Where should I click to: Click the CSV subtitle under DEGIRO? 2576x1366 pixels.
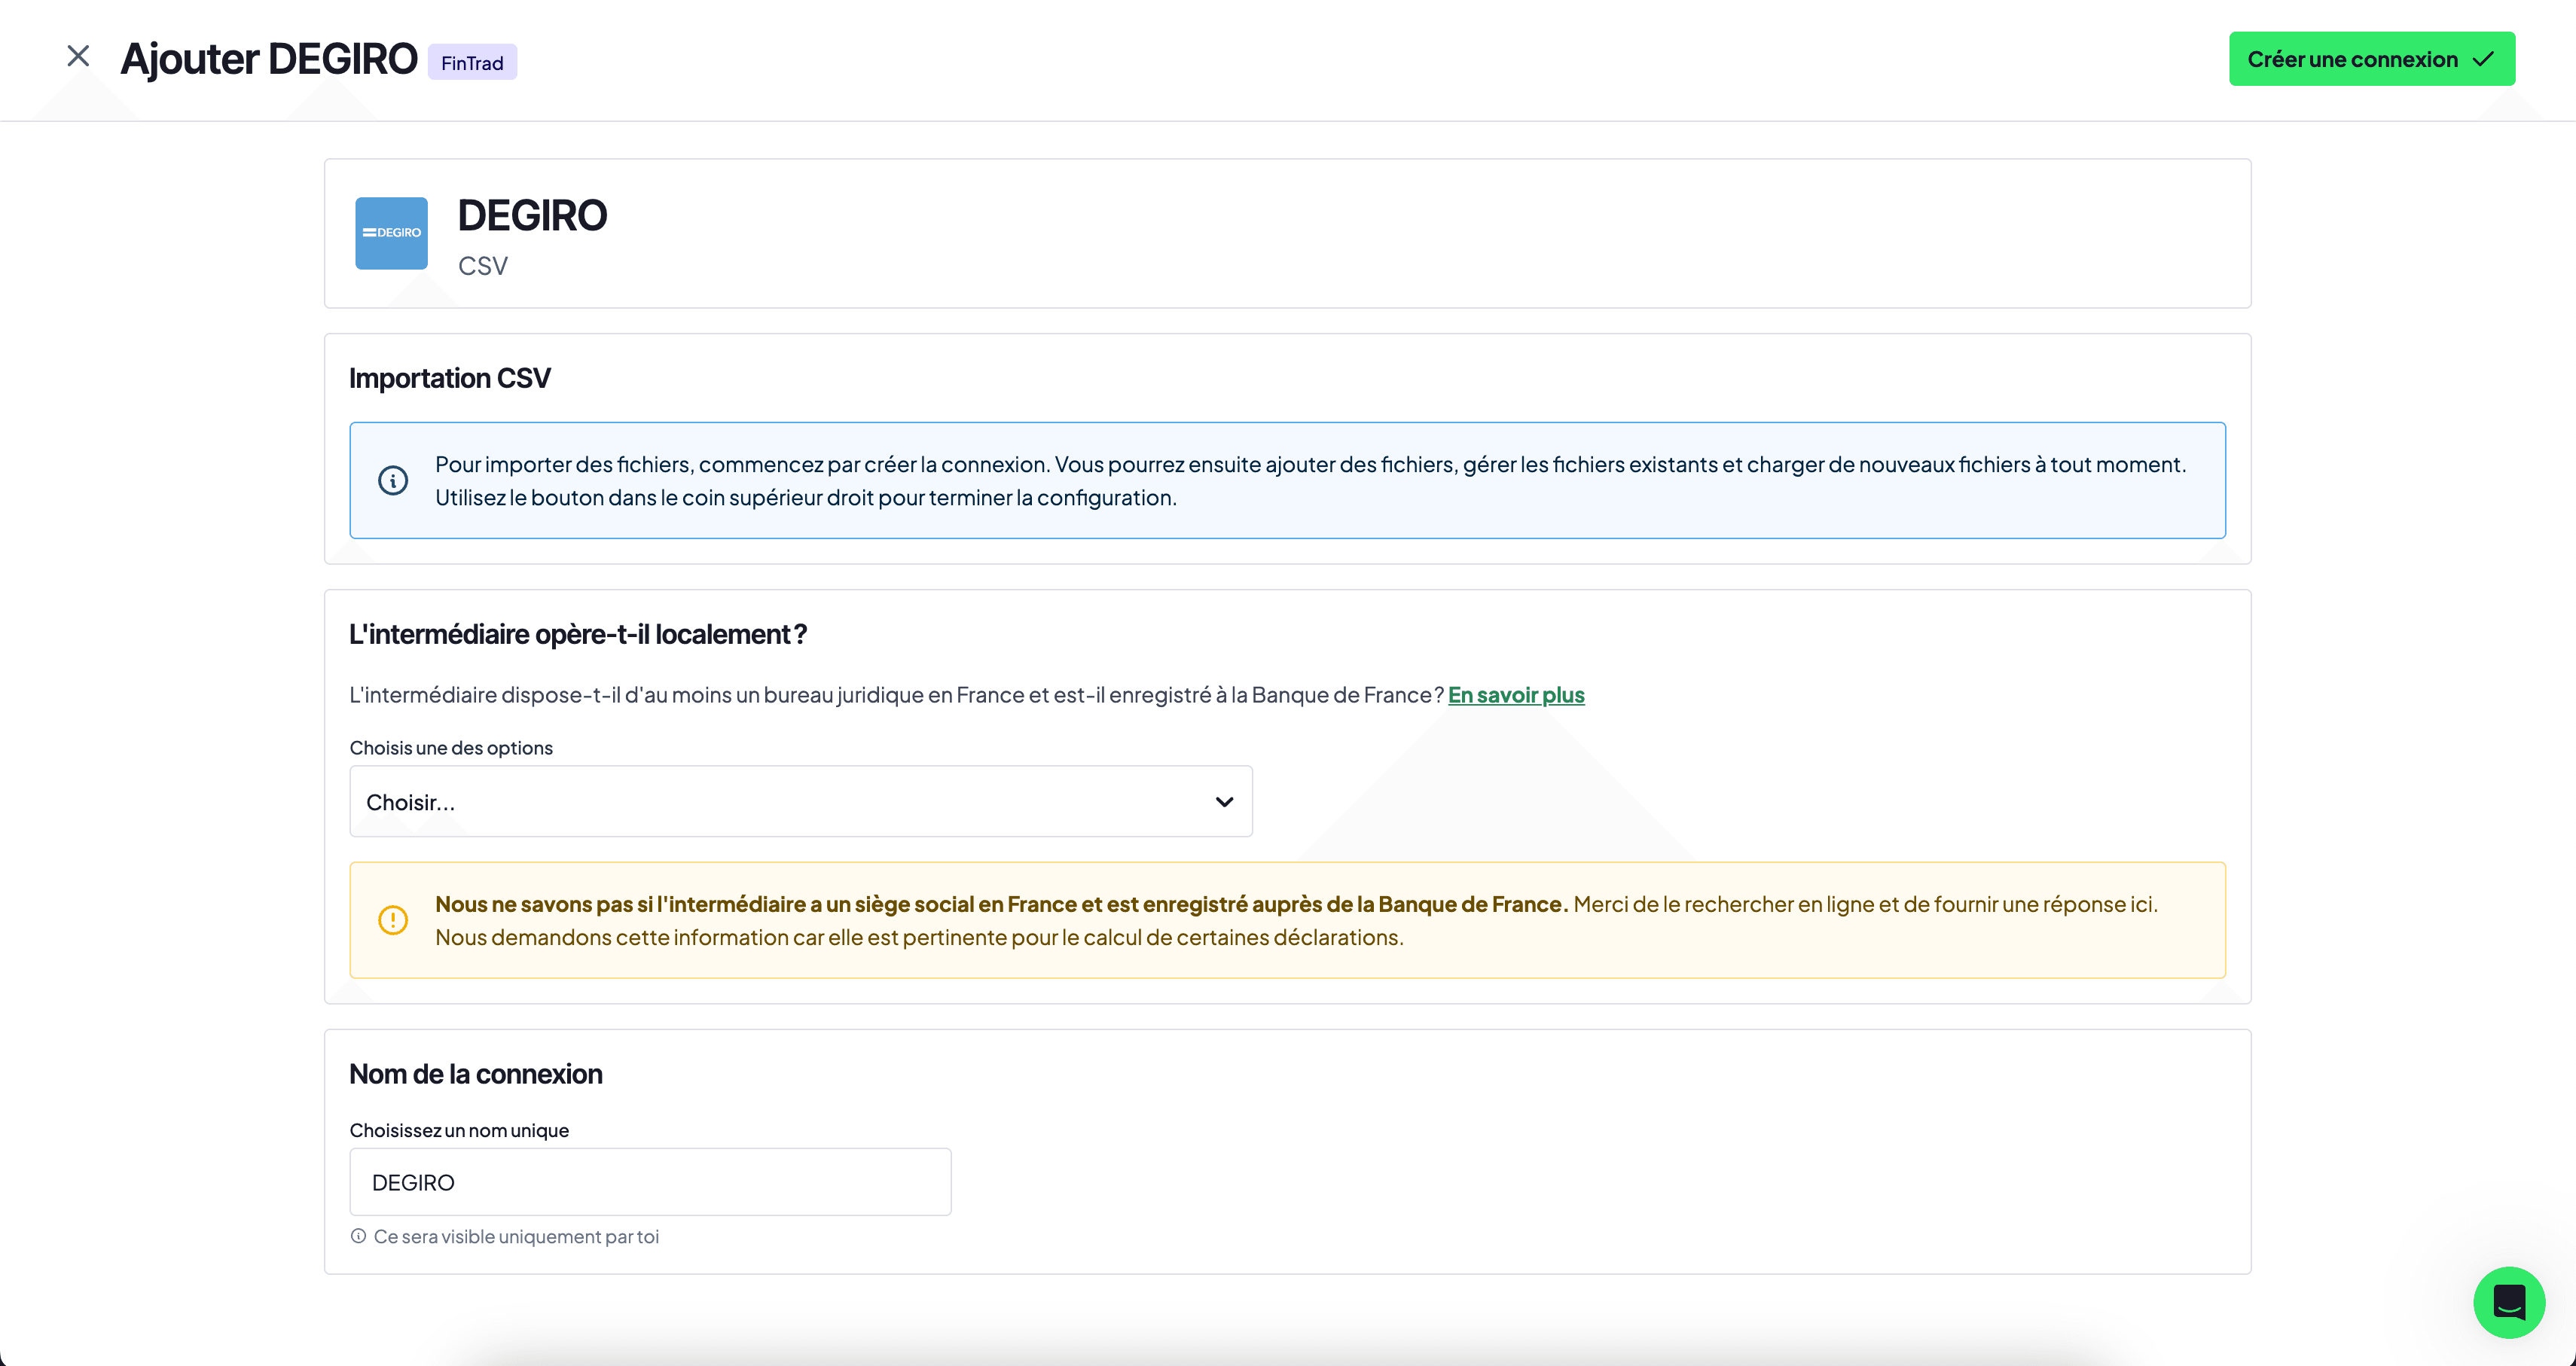(x=483, y=266)
